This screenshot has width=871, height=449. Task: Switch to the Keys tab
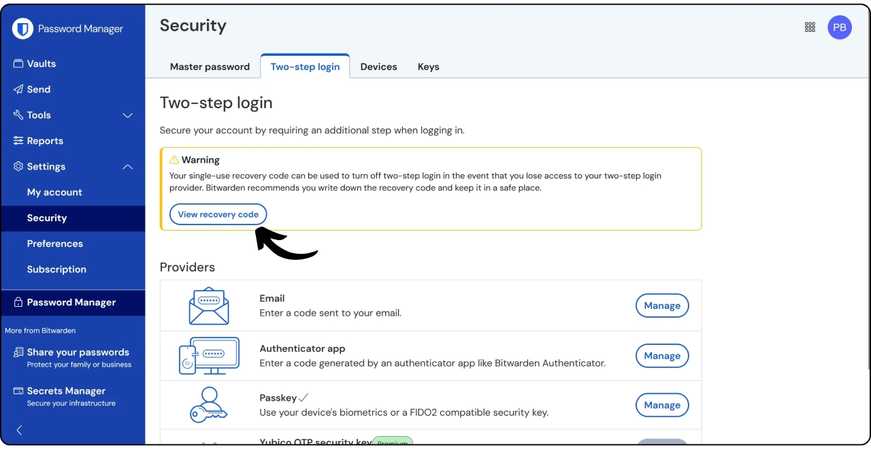coord(428,67)
